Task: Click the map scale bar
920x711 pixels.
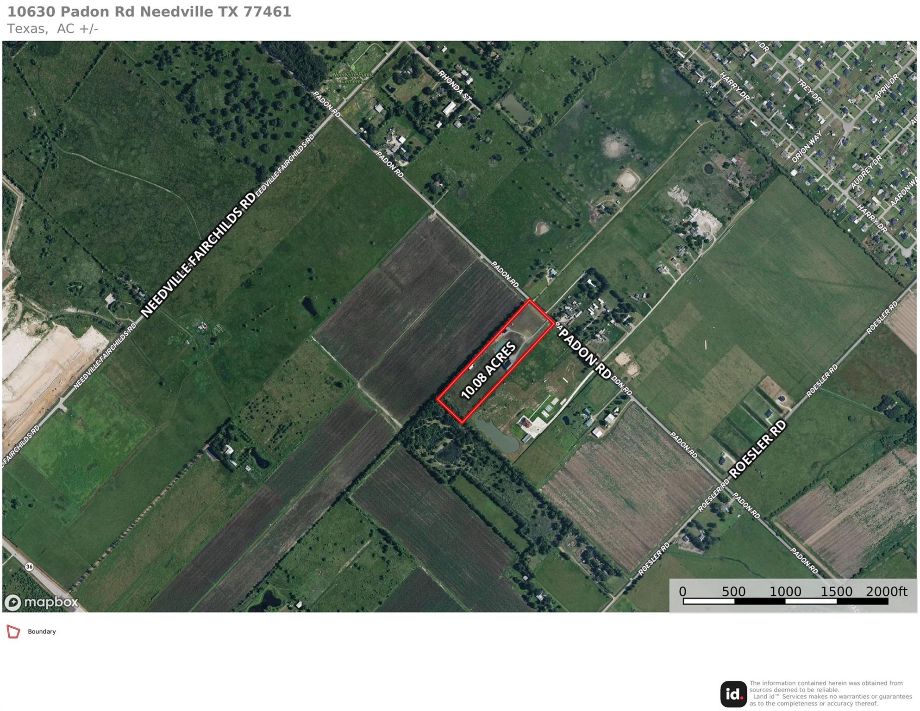Action: point(785,602)
